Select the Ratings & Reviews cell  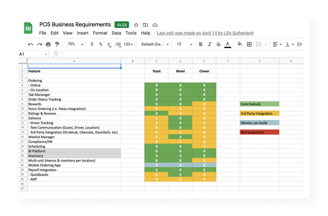74,113
